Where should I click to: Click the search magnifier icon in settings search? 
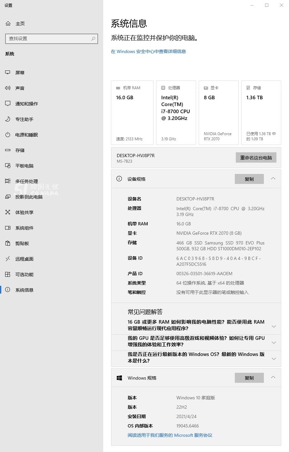[x=93, y=38]
